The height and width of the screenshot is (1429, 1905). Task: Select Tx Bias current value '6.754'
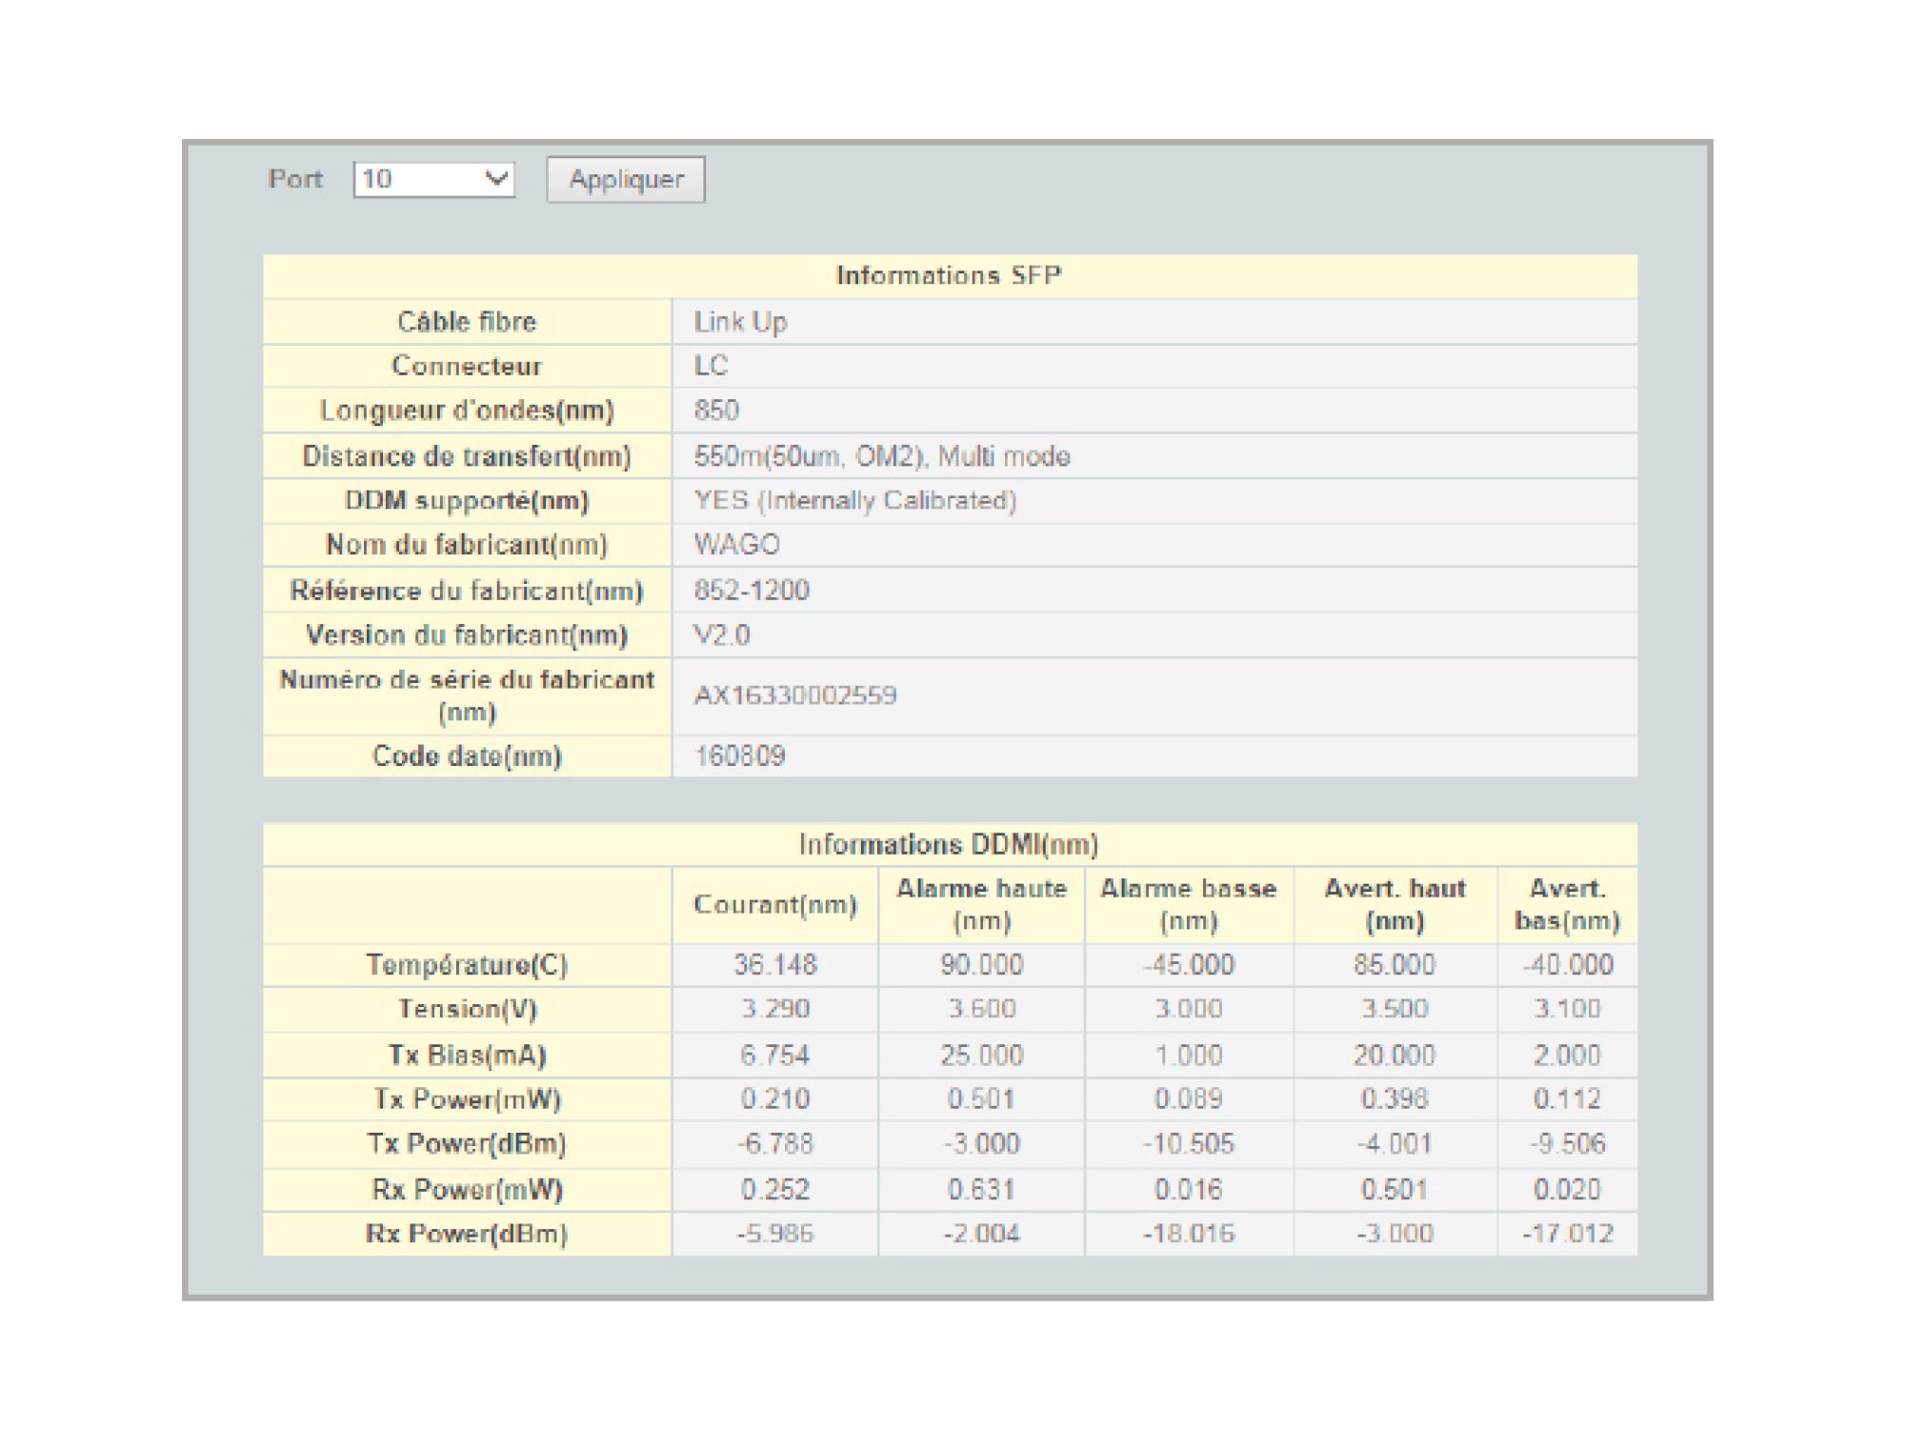(x=775, y=1056)
